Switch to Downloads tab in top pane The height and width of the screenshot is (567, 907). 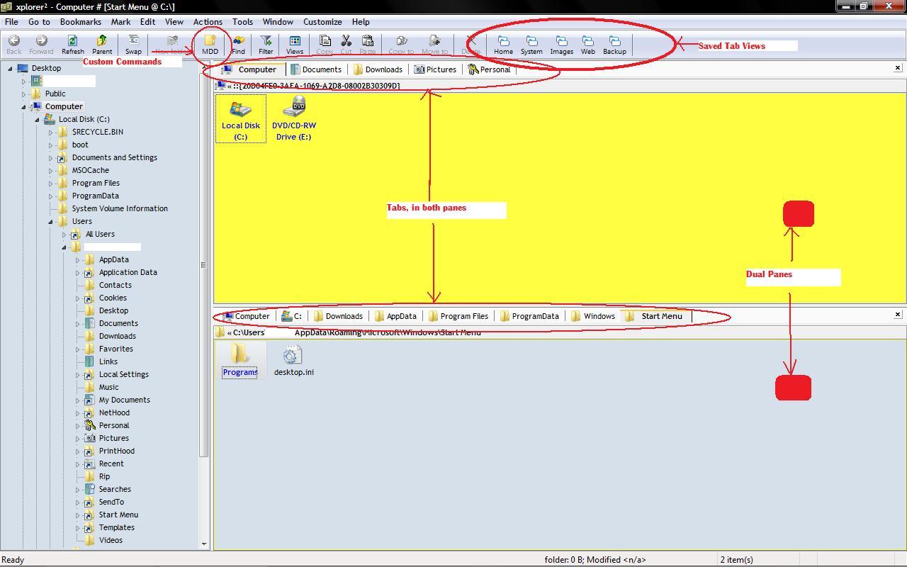(x=378, y=69)
